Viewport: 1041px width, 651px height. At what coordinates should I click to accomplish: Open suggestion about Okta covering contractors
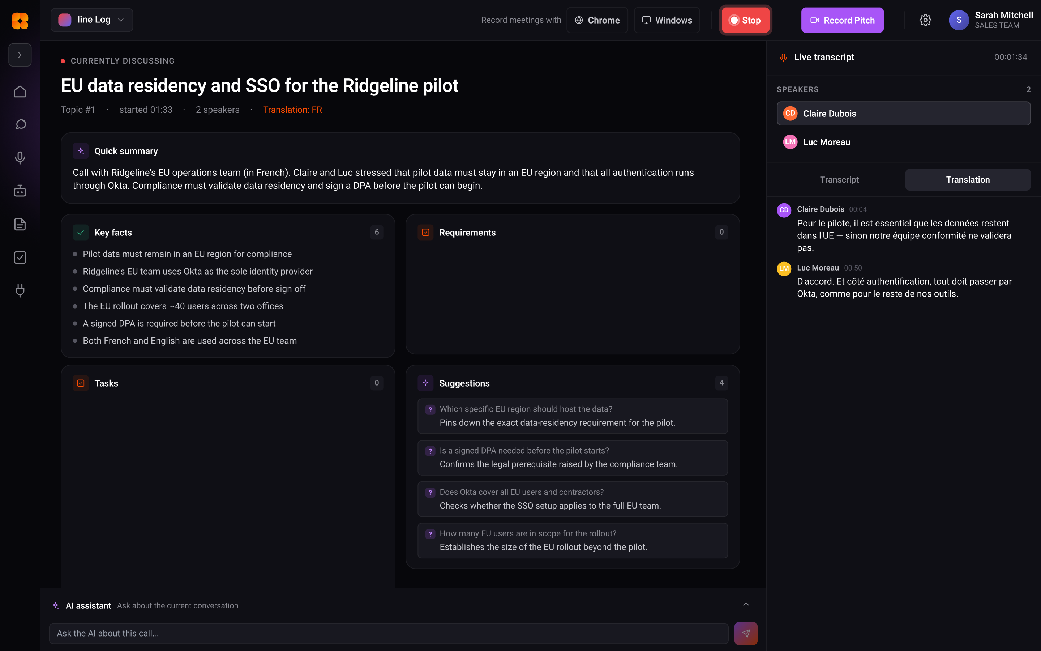point(573,499)
